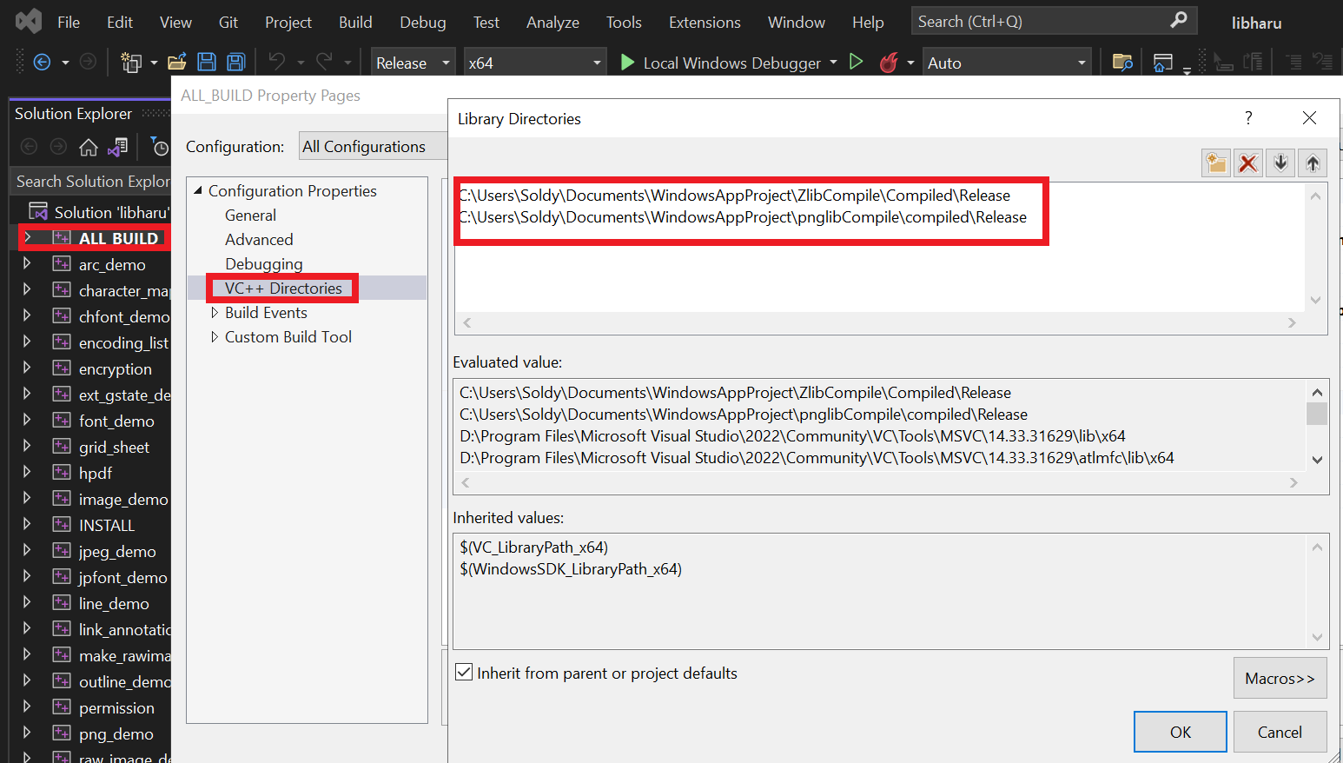Move the selected directory up
The height and width of the screenshot is (763, 1343).
tap(1312, 163)
